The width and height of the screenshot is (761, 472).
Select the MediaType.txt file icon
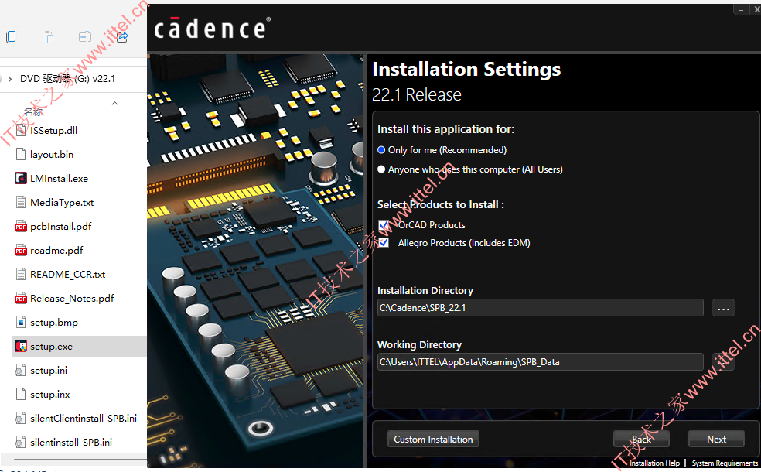[x=20, y=202]
